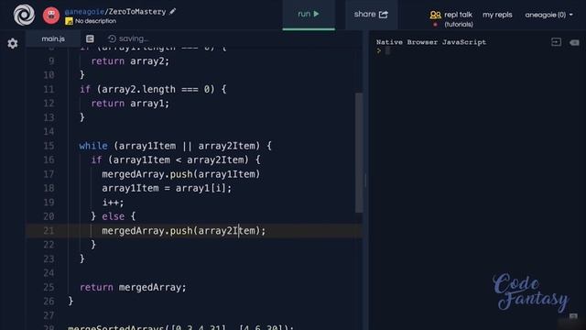Click the saving history icon
The image size is (586, 330).
[x=112, y=38]
